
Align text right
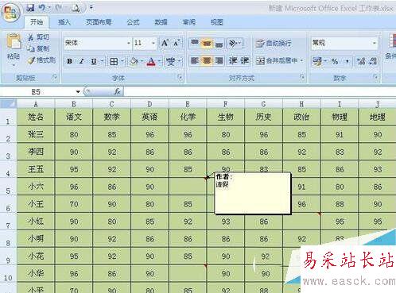click(x=219, y=61)
